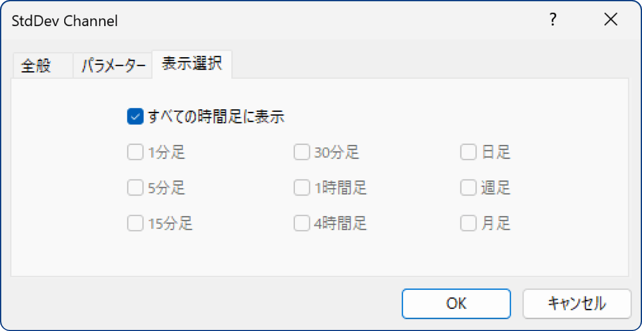Click the help question mark icon

pyautogui.click(x=553, y=20)
